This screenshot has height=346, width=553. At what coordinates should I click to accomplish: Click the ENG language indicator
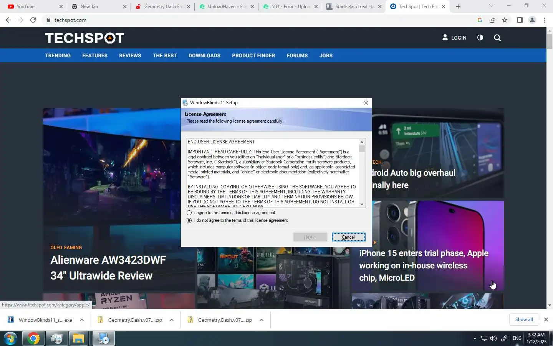[517, 338]
